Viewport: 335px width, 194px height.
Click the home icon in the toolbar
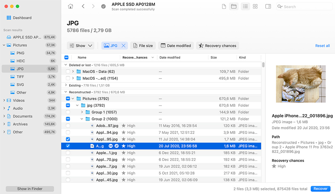[70, 6]
